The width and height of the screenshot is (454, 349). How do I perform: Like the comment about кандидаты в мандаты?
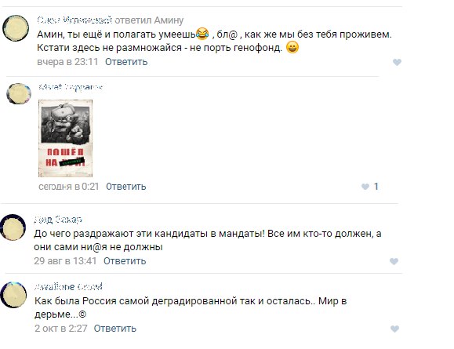394,261
